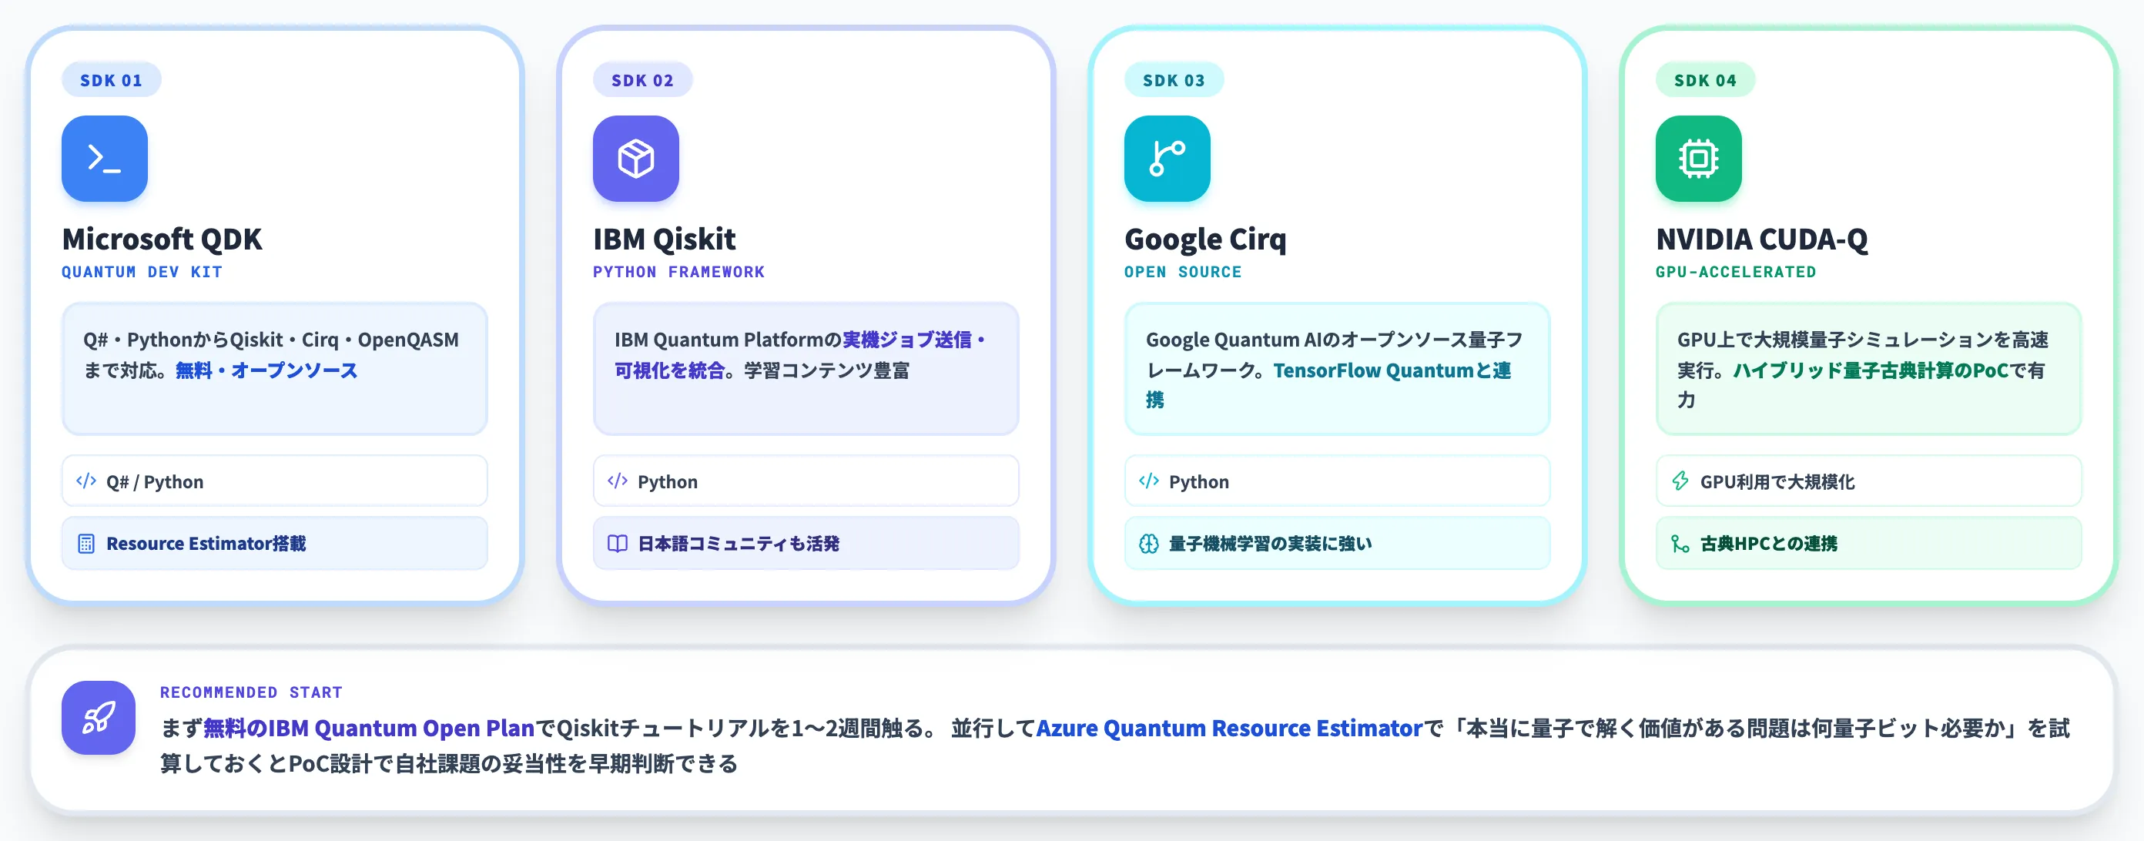
Task: Click the Microsoft QDK heading
Action: pyautogui.click(x=162, y=239)
